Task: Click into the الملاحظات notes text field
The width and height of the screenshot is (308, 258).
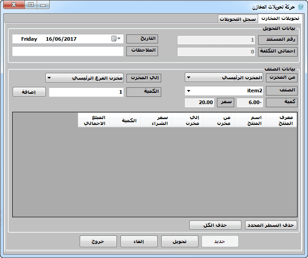Action: click(68, 51)
